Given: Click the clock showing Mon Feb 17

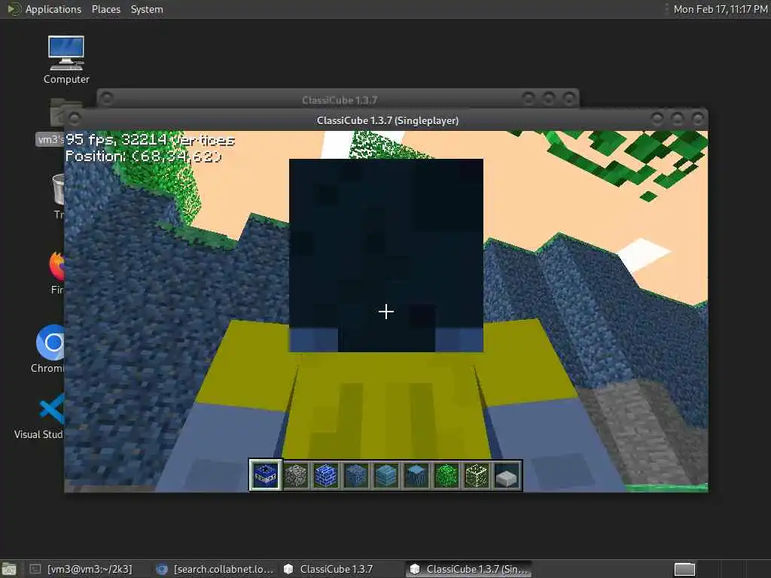Looking at the screenshot, I should click(720, 9).
